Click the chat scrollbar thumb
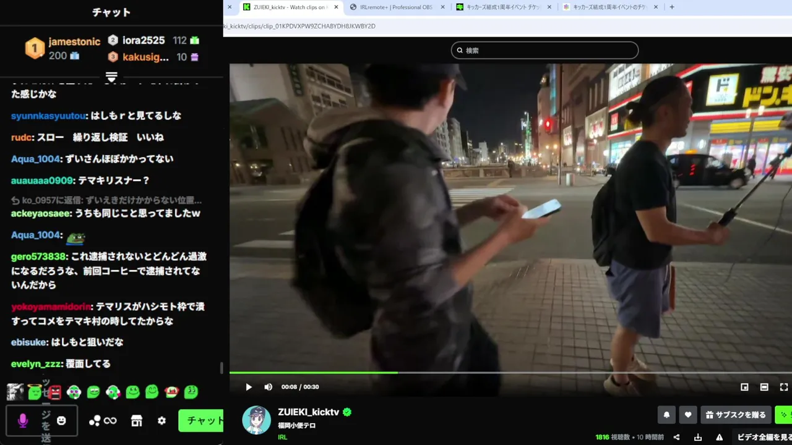The width and height of the screenshot is (792, 445). click(222, 368)
